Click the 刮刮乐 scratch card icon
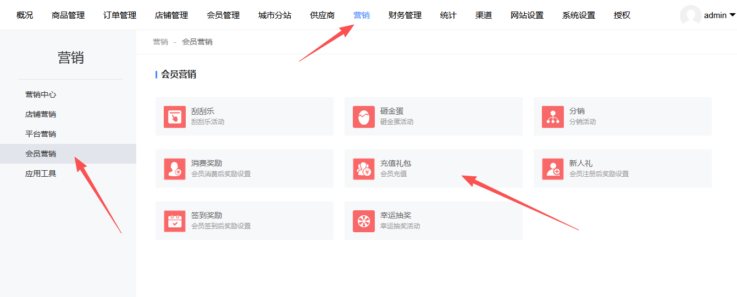The width and height of the screenshot is (737, 297). [x=174, y=116]
